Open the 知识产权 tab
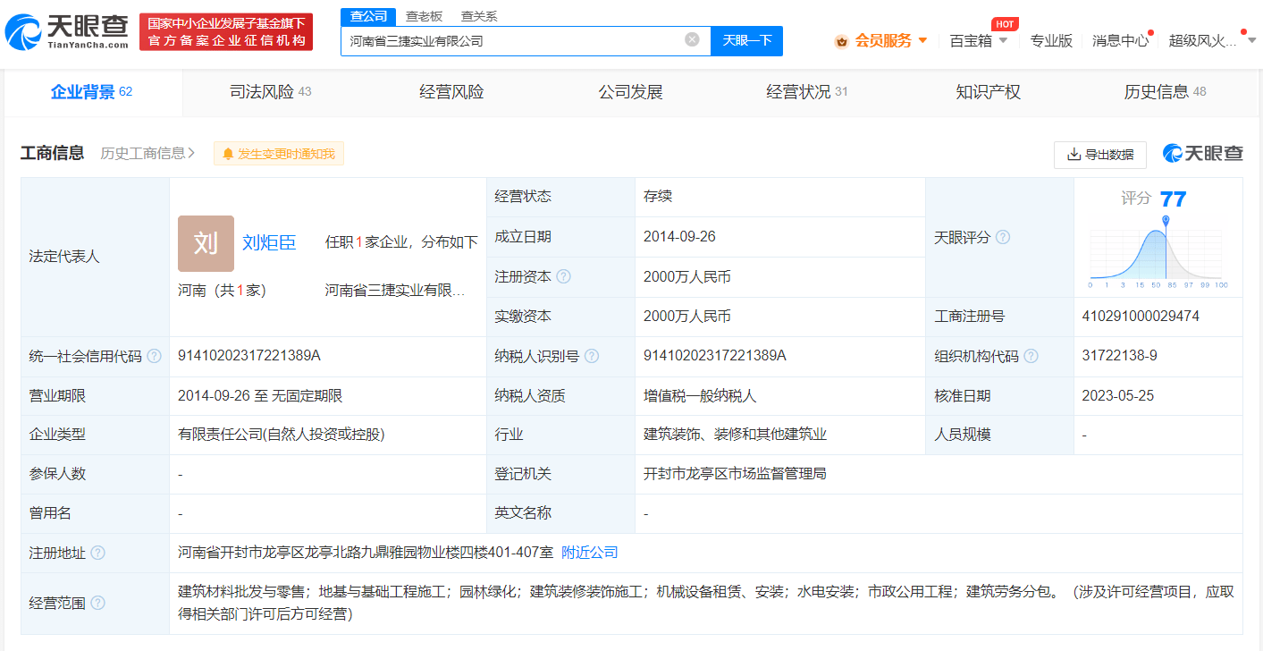Viewport: 1263px width, 651px height. [x=988, y=91]
